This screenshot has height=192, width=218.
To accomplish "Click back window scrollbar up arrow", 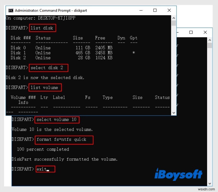I will click(x=210, y=40).
